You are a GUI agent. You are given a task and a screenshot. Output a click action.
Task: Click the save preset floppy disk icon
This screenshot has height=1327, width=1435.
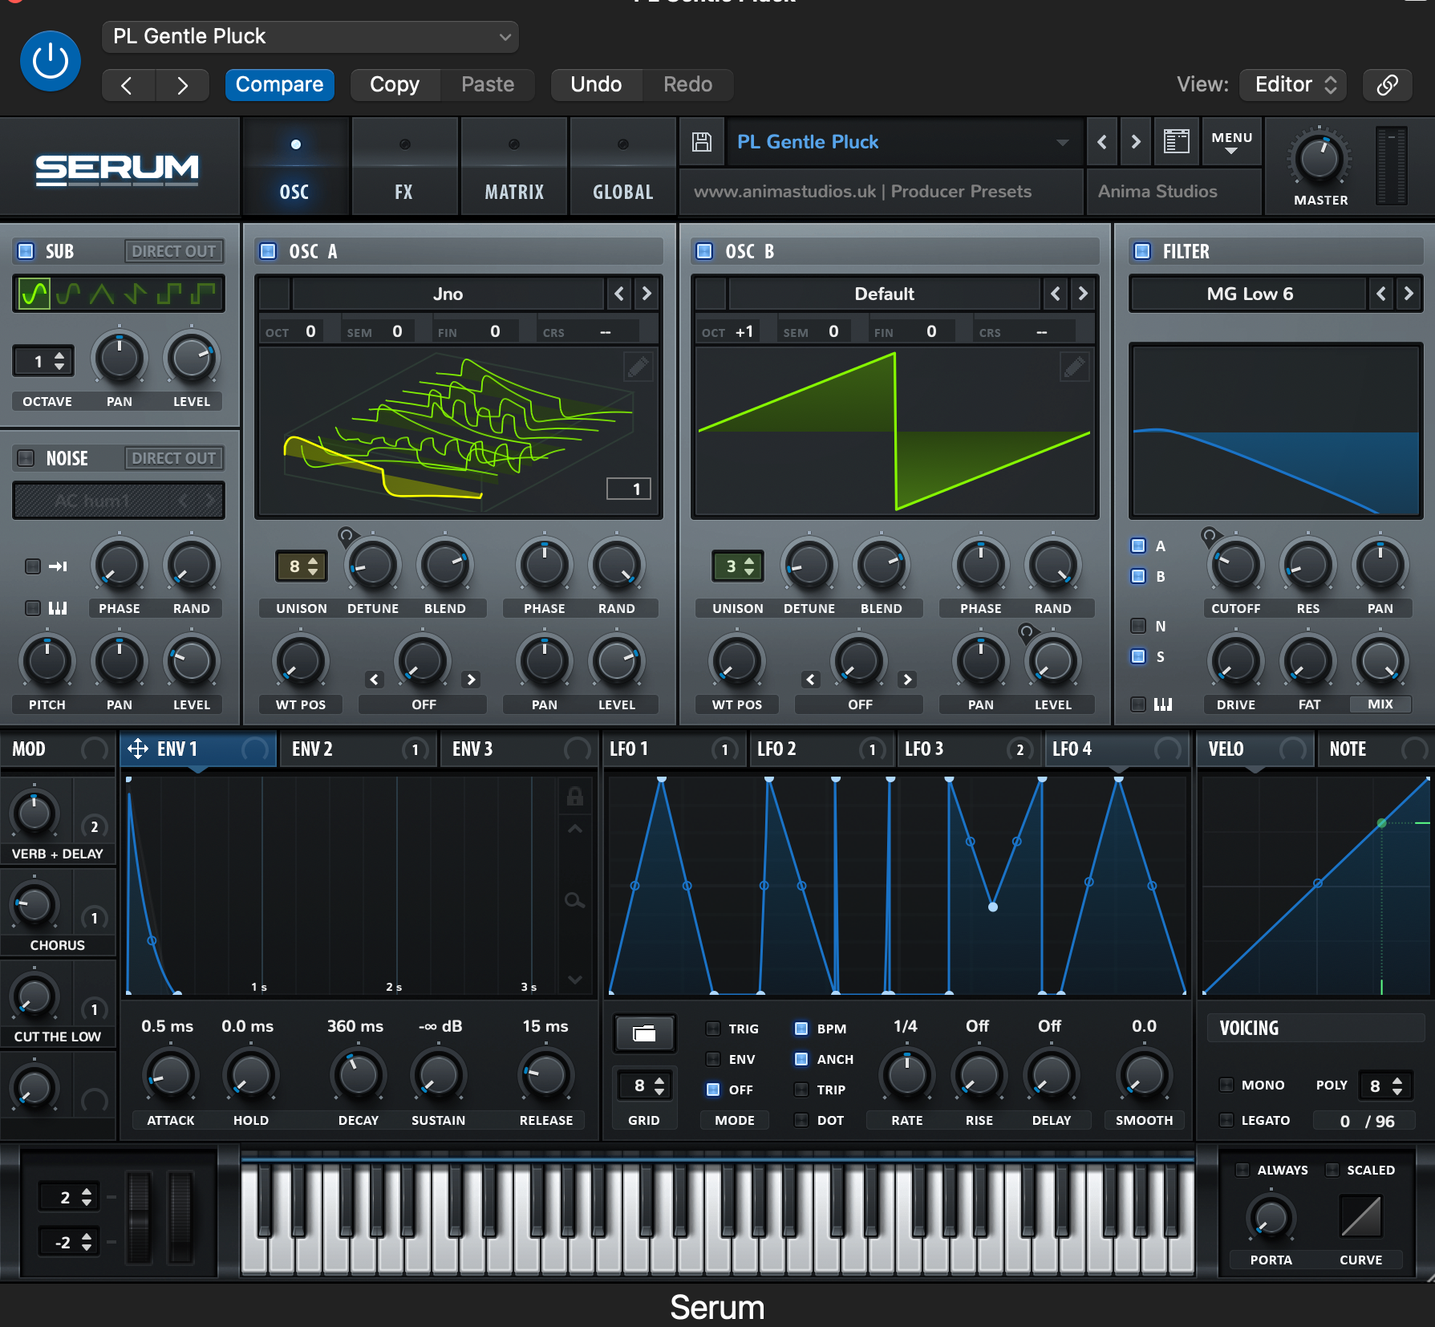(x=702, y=142)
